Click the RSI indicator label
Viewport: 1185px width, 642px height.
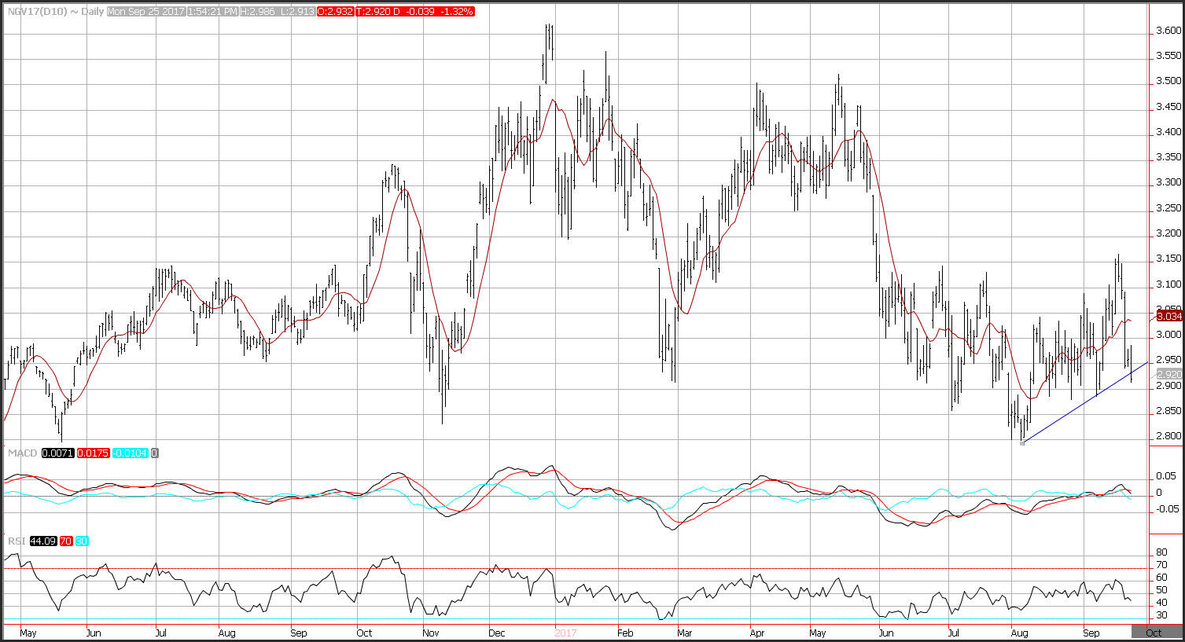[17, 541]
